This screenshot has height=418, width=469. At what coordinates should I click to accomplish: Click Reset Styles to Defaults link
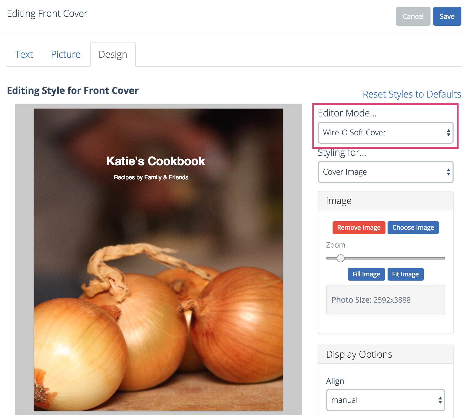coord(412,94)
